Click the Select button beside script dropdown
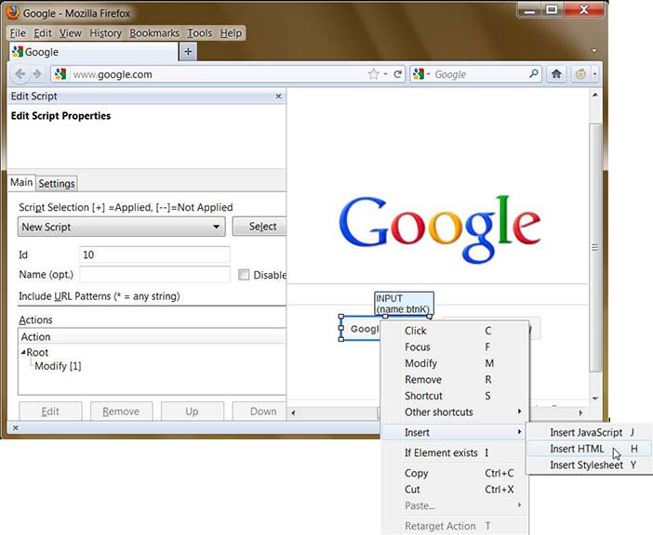 coord(260,227)
